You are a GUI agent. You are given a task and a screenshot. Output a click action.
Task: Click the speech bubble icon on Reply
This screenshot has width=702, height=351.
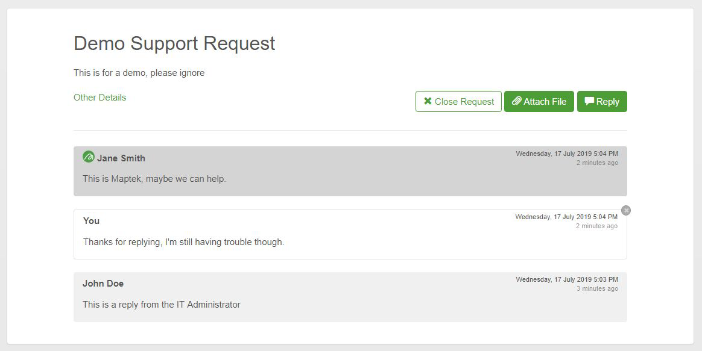click(x=589, y=101)
